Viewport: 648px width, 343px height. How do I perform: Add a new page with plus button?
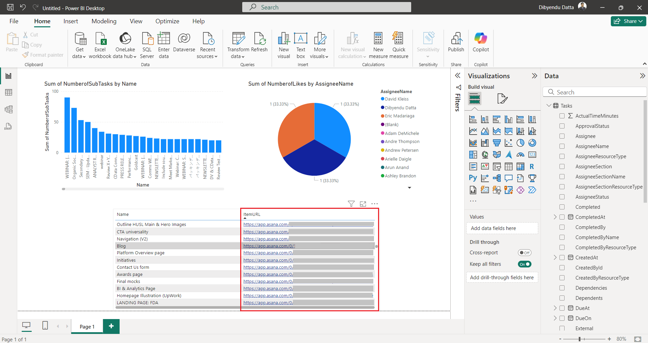[111, 326]
